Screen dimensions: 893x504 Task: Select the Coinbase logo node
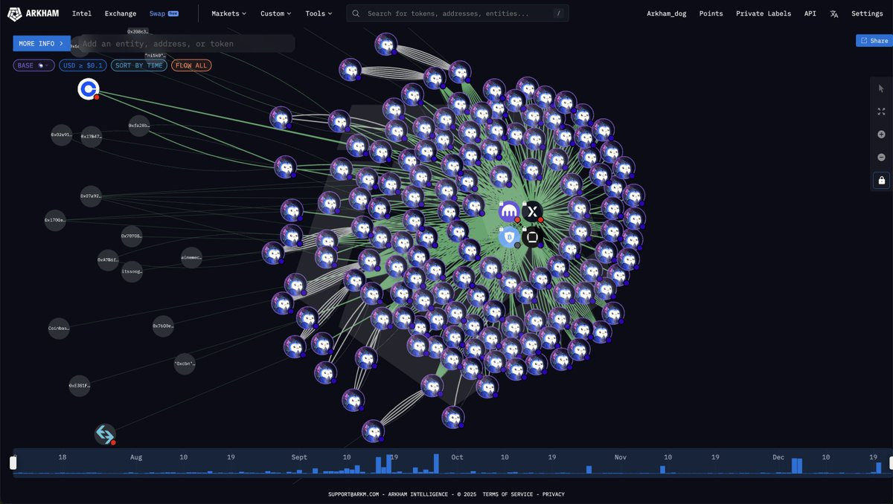[x=89, y=89]
